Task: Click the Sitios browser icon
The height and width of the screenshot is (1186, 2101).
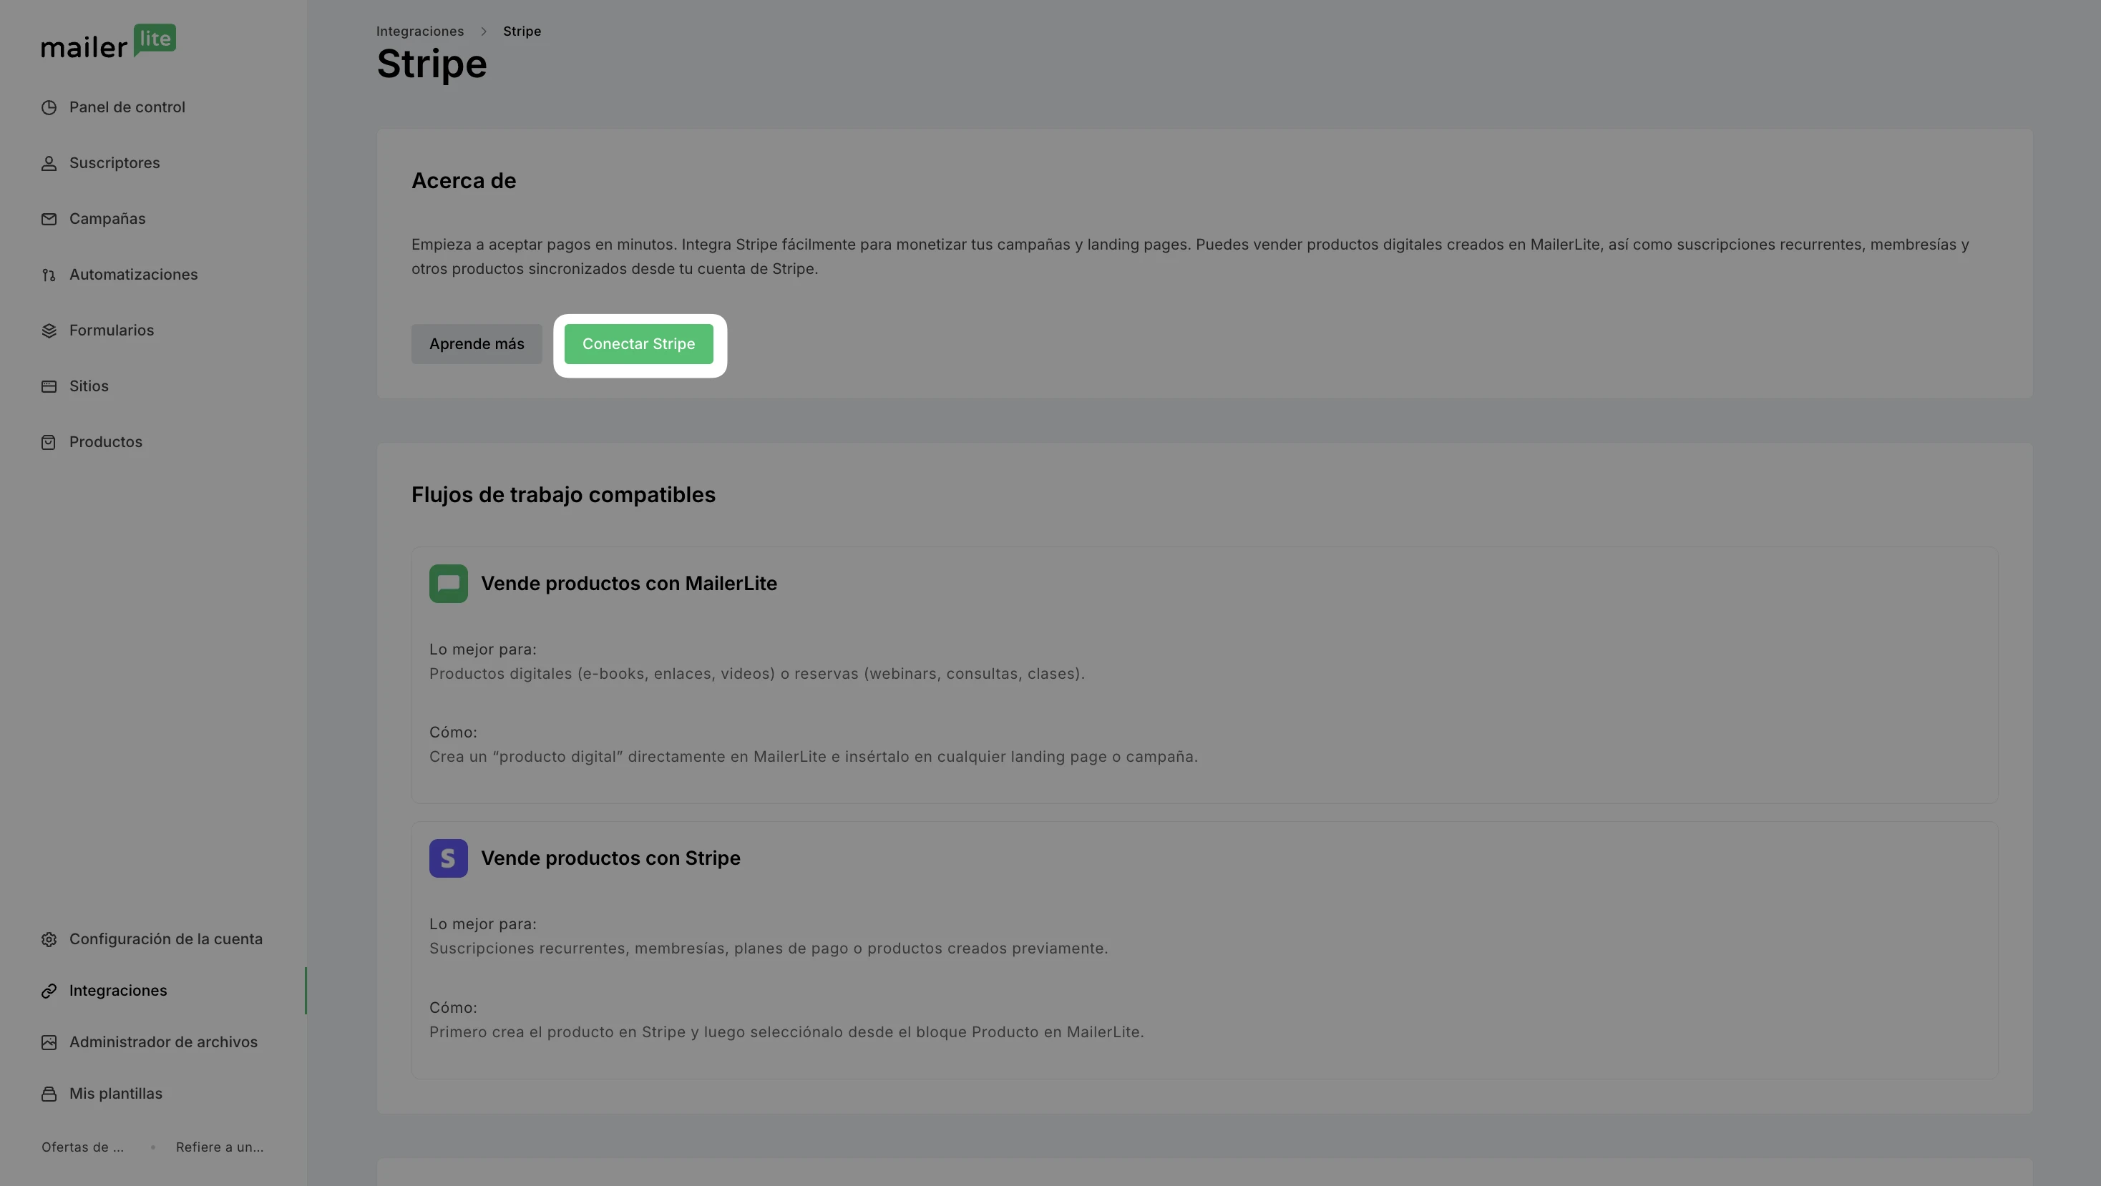Action: tap(49, 386)
